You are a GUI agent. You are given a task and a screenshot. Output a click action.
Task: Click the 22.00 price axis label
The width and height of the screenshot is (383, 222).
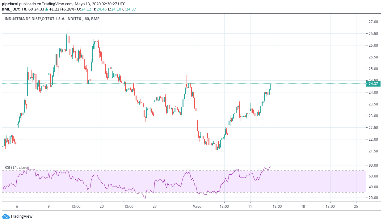(x=373, y=139)
